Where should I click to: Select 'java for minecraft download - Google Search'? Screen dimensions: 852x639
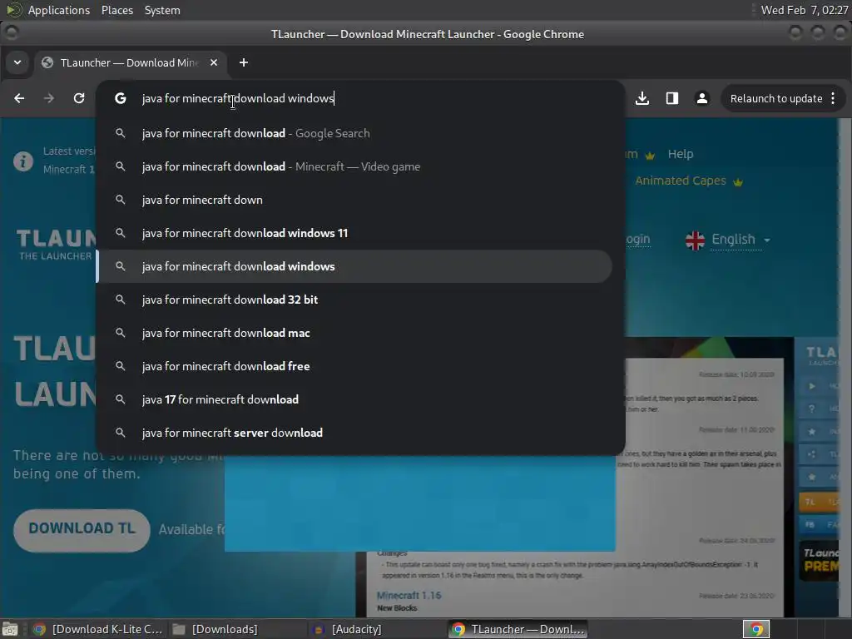[354, 133]
